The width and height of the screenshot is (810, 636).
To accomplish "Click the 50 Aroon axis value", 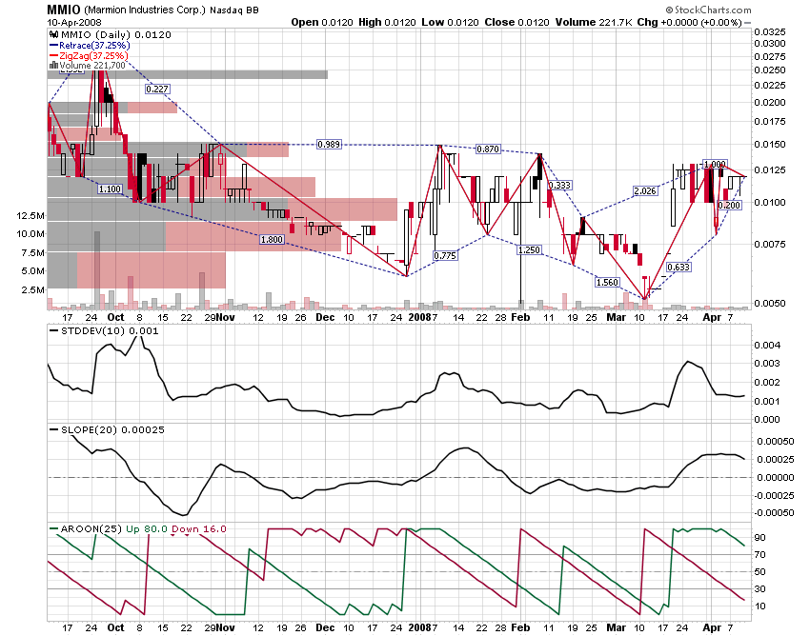I will click(759, 572).
